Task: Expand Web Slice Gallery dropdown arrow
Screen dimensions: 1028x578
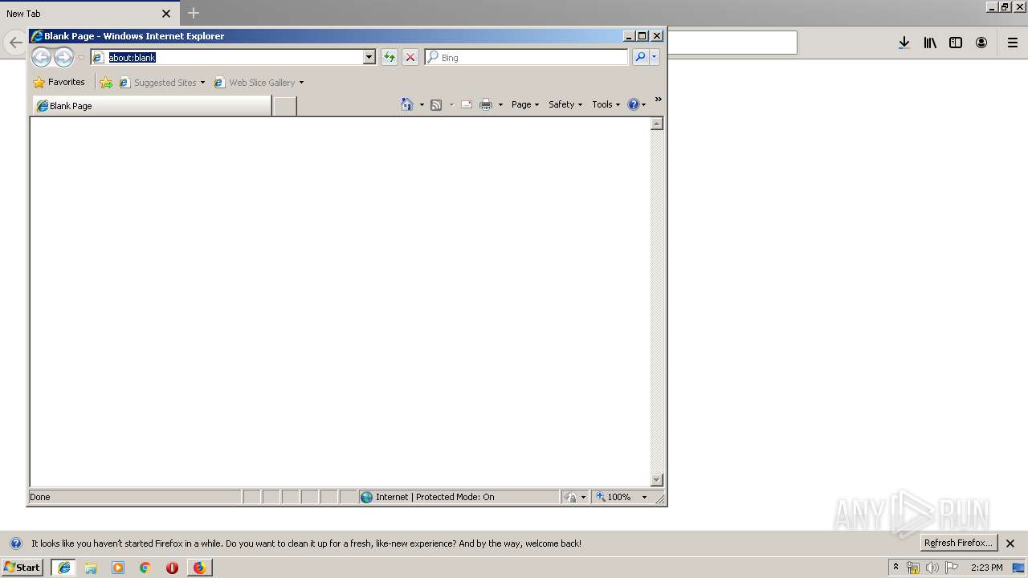Action: pos(301,82)
